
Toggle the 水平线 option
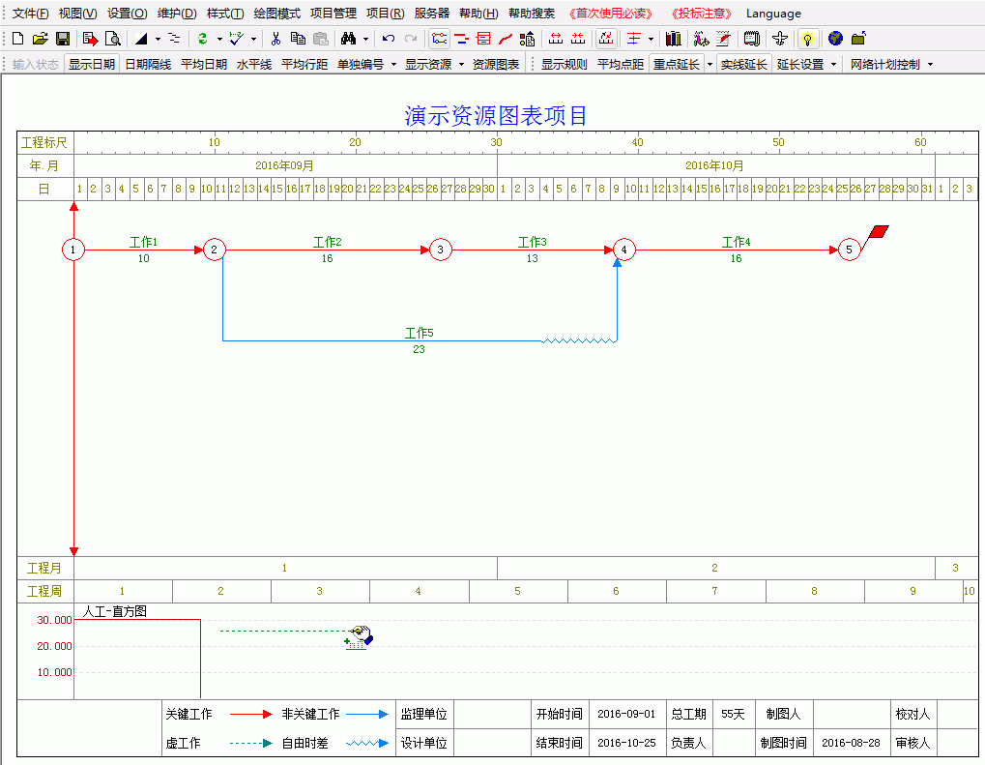[254, 64]
